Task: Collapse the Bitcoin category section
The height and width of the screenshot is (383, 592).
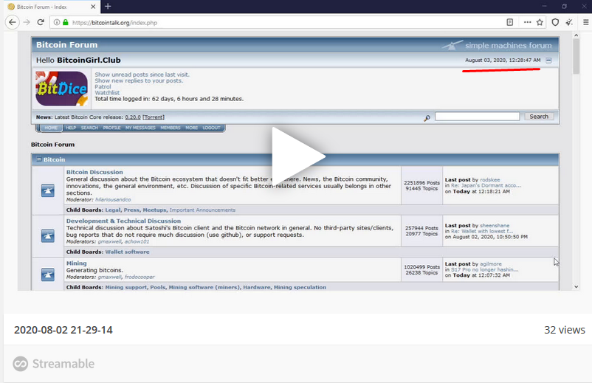Action: point(38,159)
